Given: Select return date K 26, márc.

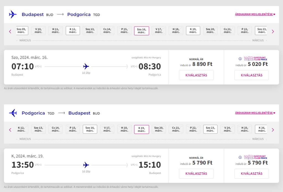Looking at the screenshot, I should click(261, 129).
